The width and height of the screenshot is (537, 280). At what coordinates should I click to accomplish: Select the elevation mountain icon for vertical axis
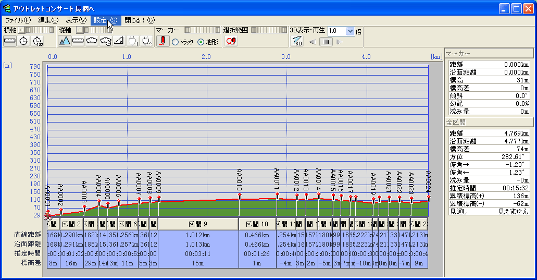coord(65,41)
